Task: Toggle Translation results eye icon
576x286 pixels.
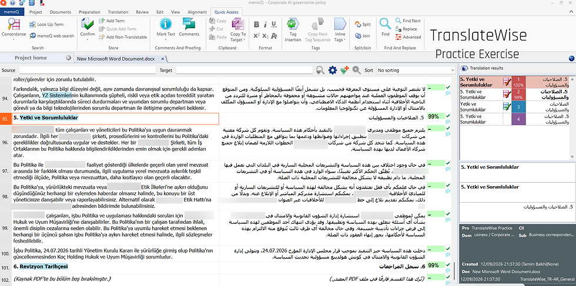Action: point(464,68)
